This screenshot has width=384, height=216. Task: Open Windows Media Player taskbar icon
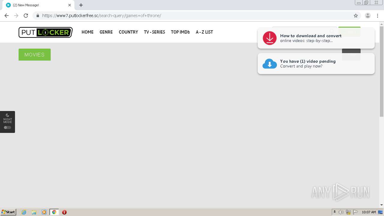click(44, 212)
